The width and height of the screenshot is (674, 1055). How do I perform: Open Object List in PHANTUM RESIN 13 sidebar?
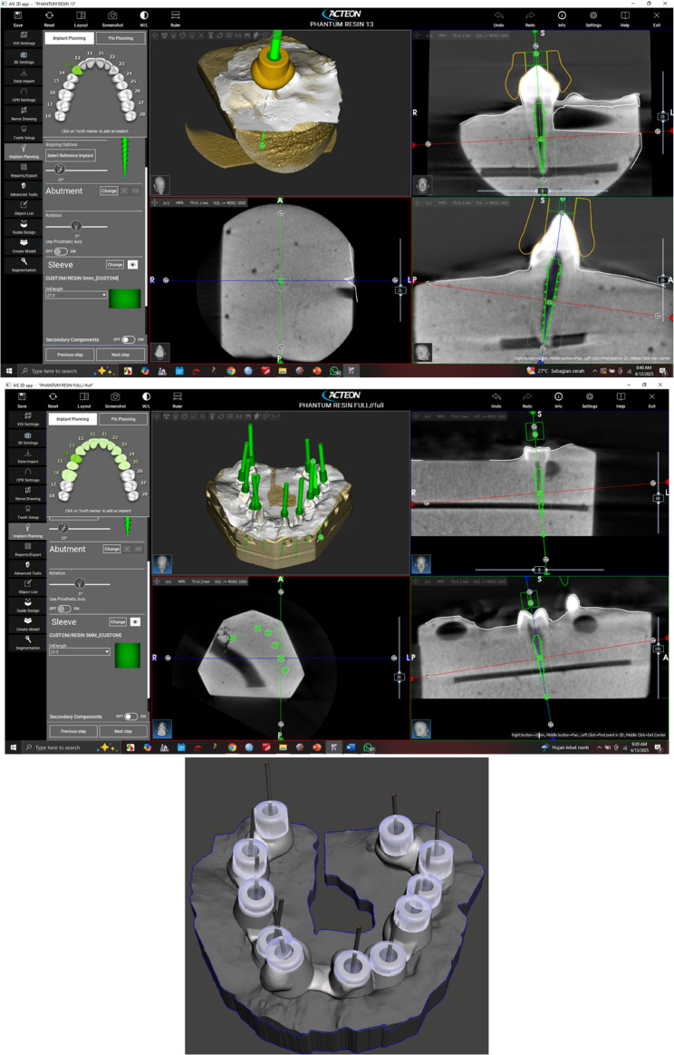[x=24, y=208]
